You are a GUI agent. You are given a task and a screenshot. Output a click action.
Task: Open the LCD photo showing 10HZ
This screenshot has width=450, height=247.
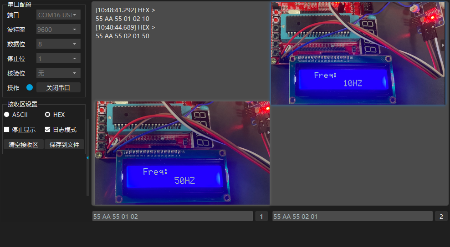(358, 53)
